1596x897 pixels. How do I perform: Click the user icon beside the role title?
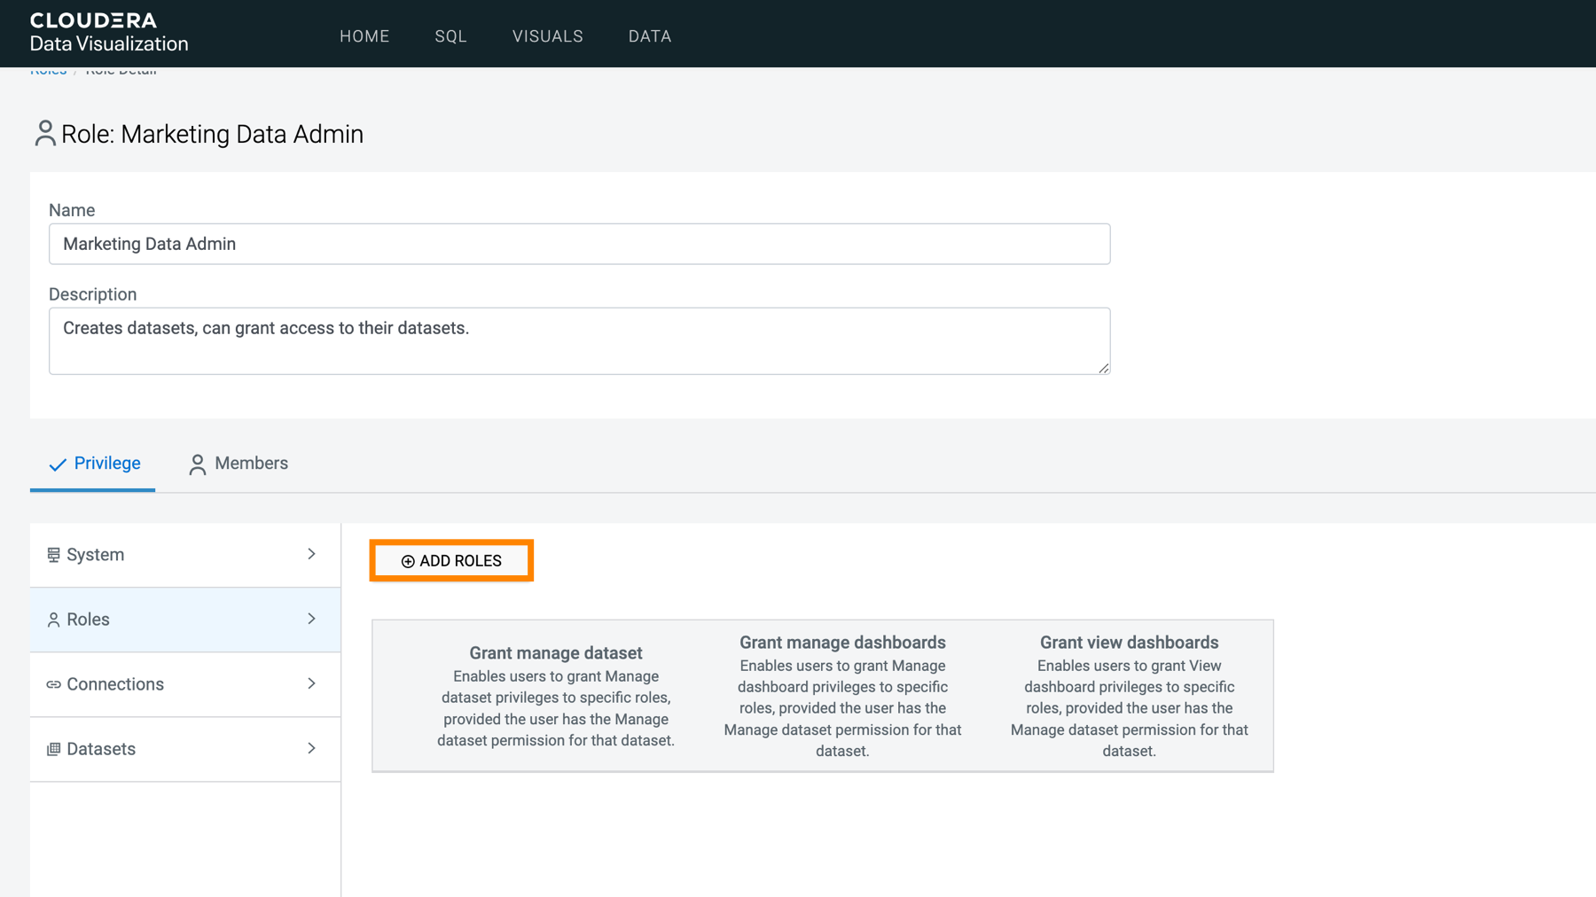click(44, 134)
